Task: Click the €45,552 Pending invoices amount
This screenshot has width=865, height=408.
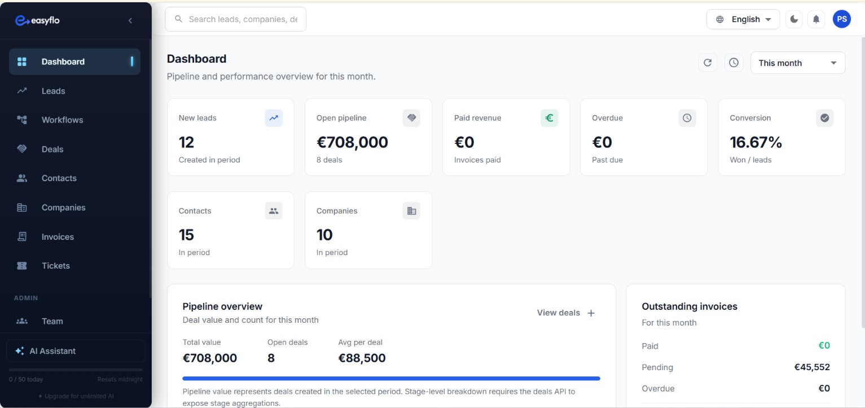Action: point(812,367)
